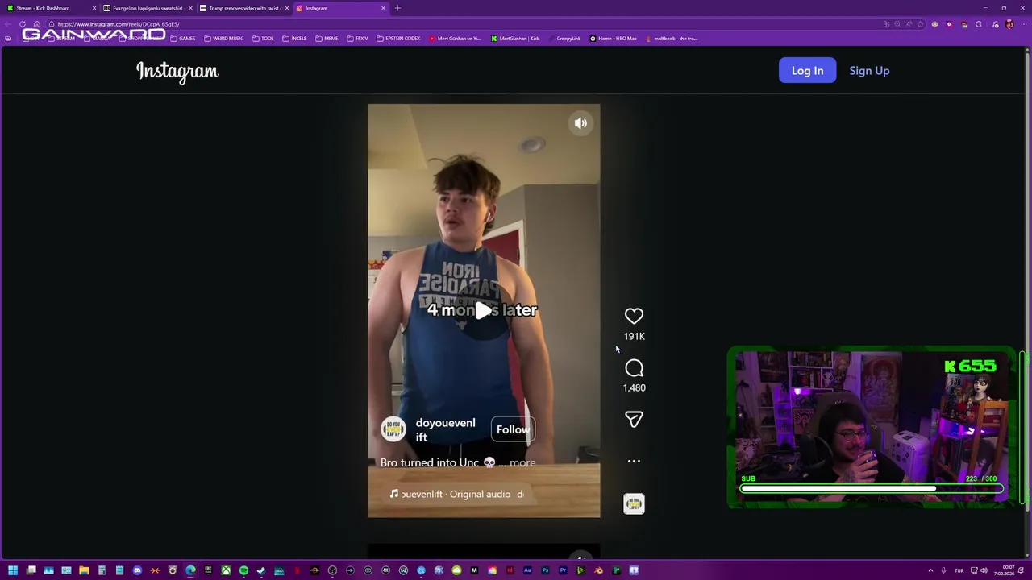Expand the caption with 'more'
Viewport: 1032px width, 580px height.
522,462
